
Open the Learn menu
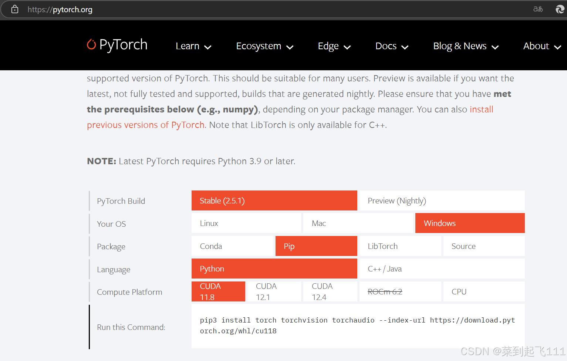[x=188, y=46]
